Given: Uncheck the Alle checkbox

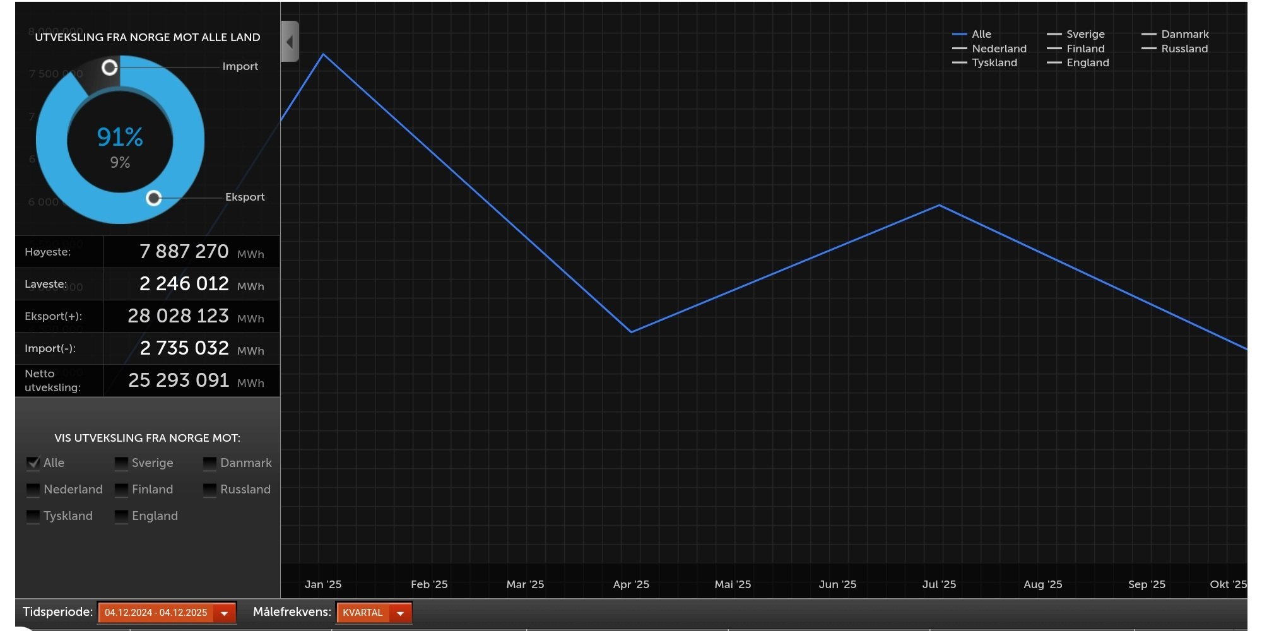Looking at the screenshot, I should [33, 463].
